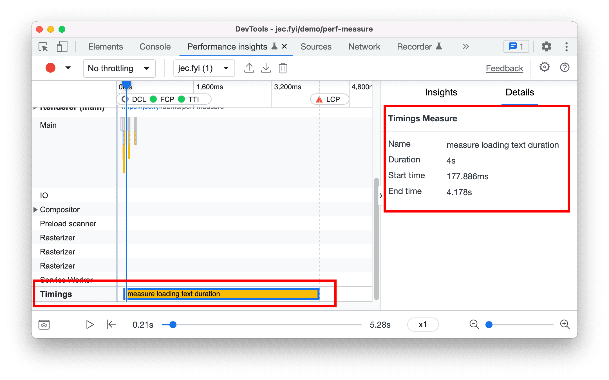Click the record button to start profiling
Image resolution: width=609 pixels, height=380 pixels.
[50, 68]
